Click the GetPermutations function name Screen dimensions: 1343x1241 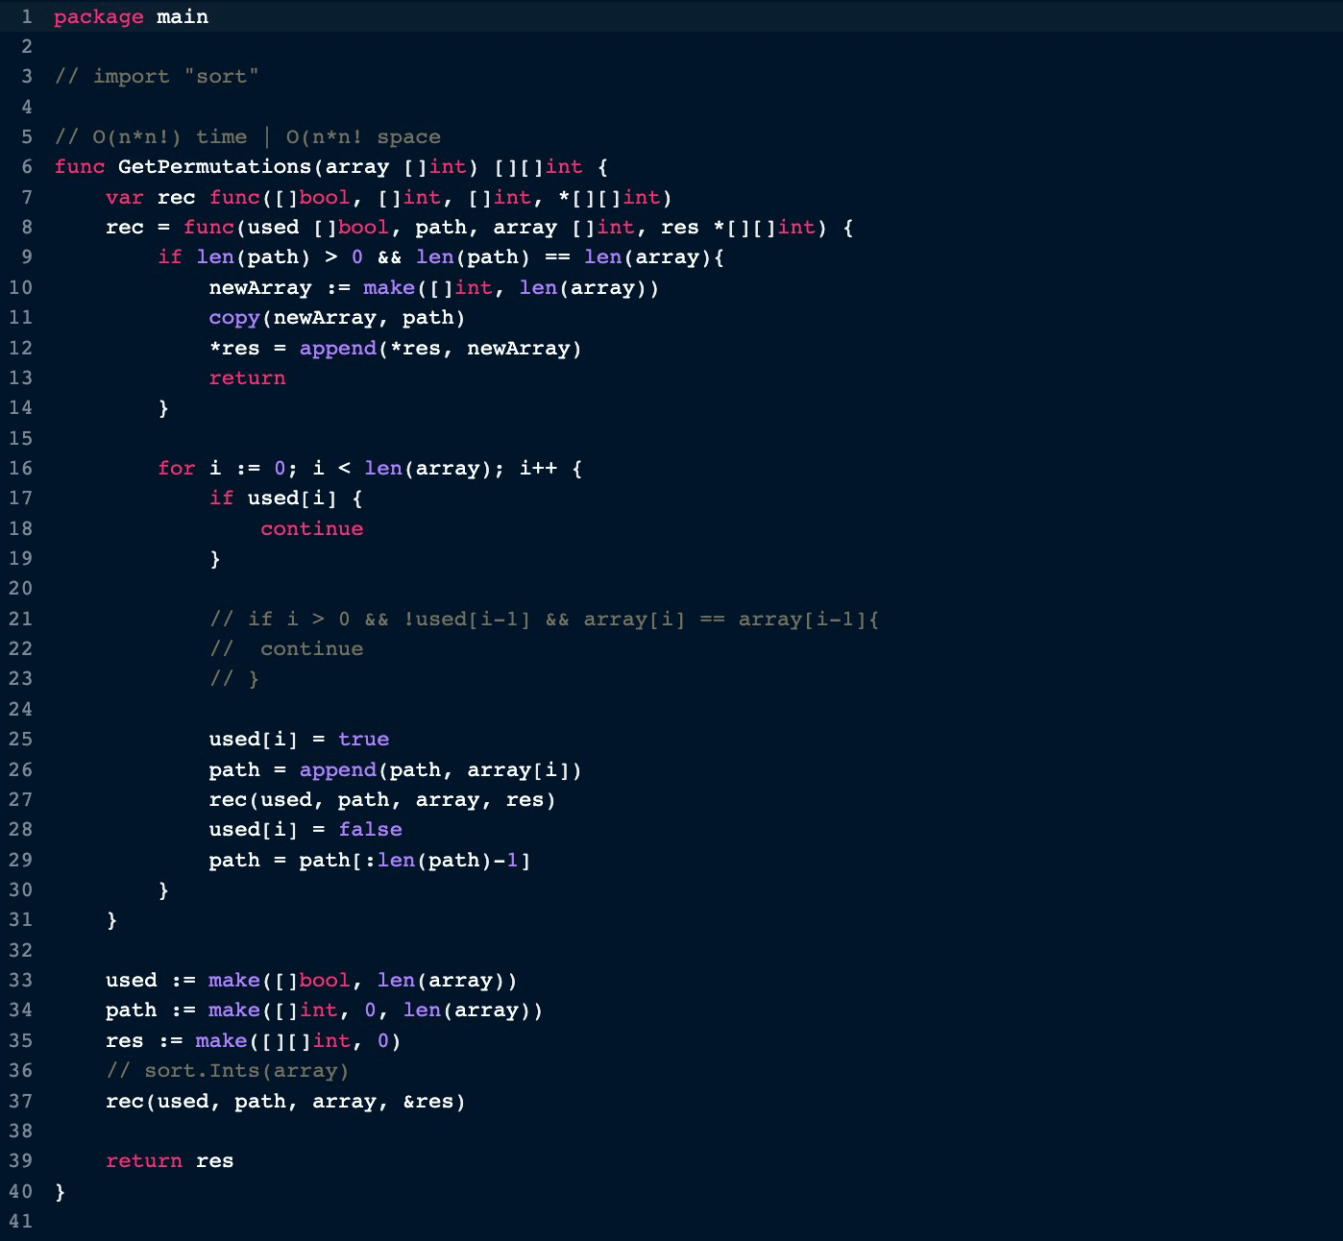click(214, 167)
